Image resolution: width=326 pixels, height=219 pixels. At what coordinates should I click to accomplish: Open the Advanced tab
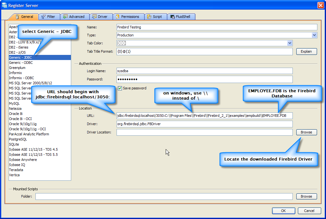(x=75, y=17)
